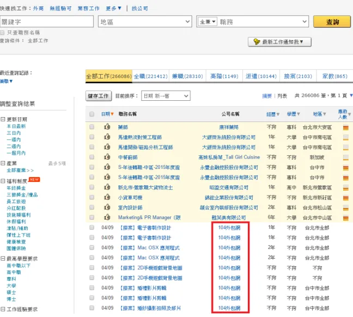Click the 關鍵字 keyword input field
This screenshot has height=317, width=353.
pyautogui.click(x=47, y=22)
